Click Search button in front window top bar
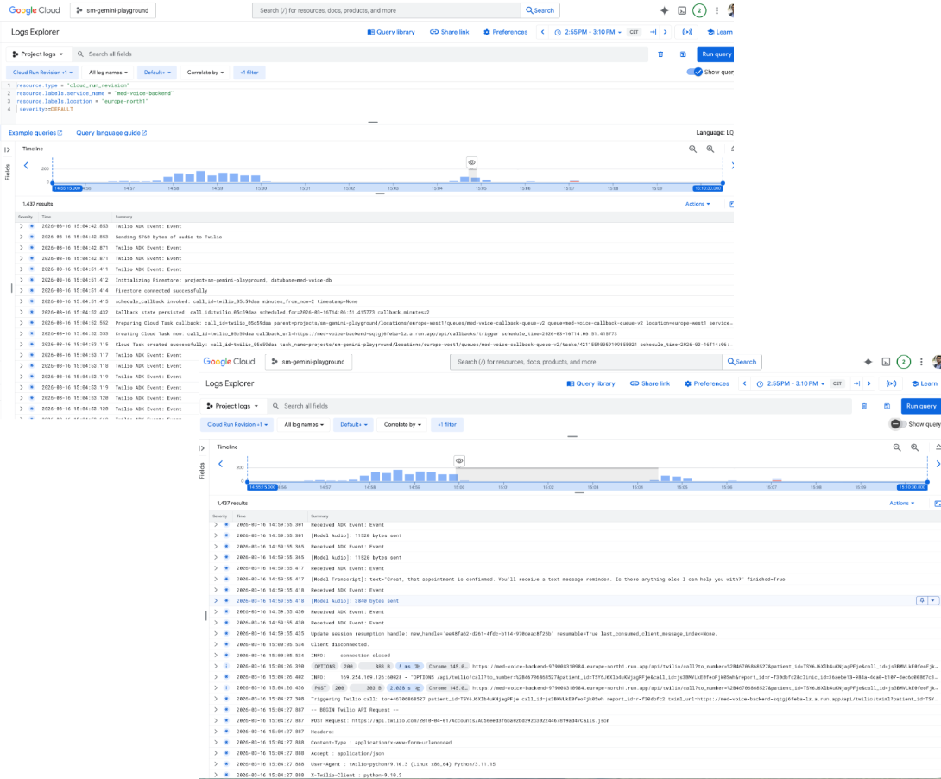 742,362
